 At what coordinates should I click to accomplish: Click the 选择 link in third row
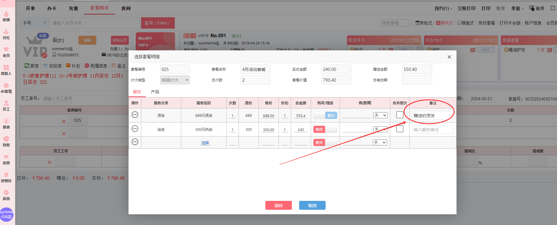click(x=205, y=143)
